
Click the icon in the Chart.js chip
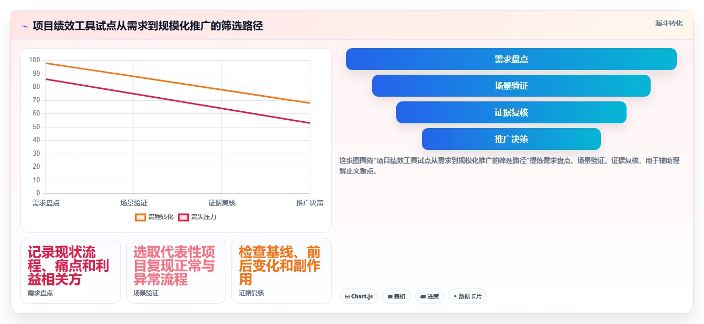click(x=347, y=296)
